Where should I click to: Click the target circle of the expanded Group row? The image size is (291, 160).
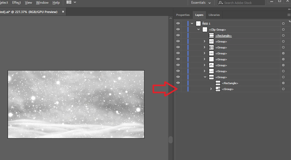pyautogui.click(x=283, y=77)
